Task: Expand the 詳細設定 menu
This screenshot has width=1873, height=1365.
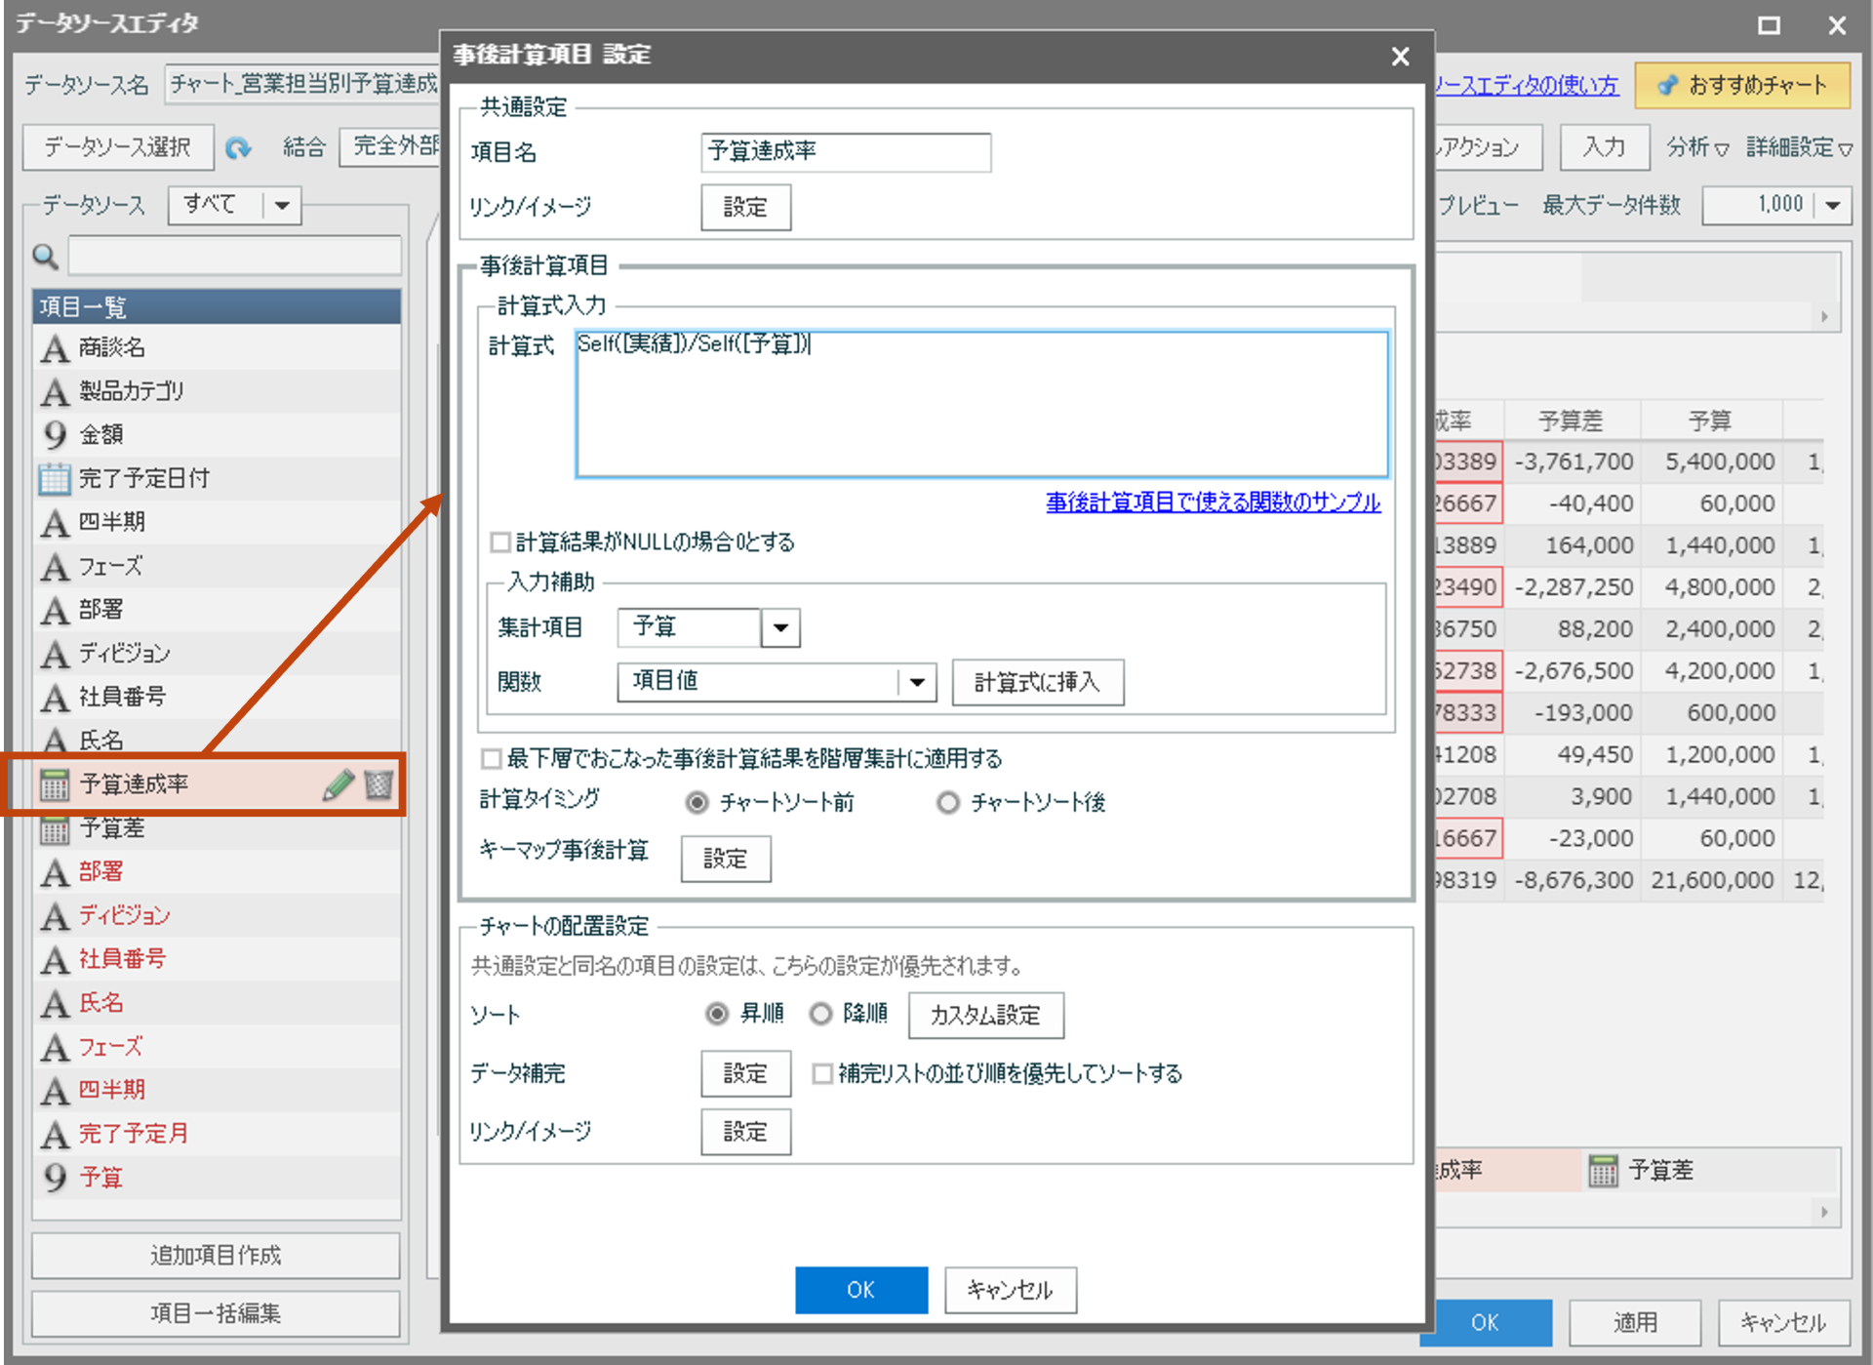Action: point(1799,147)
